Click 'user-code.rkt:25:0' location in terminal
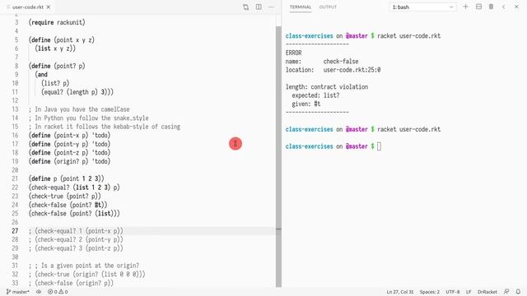The height and width of the screenshot is (296, 527). tap(352, 70)
